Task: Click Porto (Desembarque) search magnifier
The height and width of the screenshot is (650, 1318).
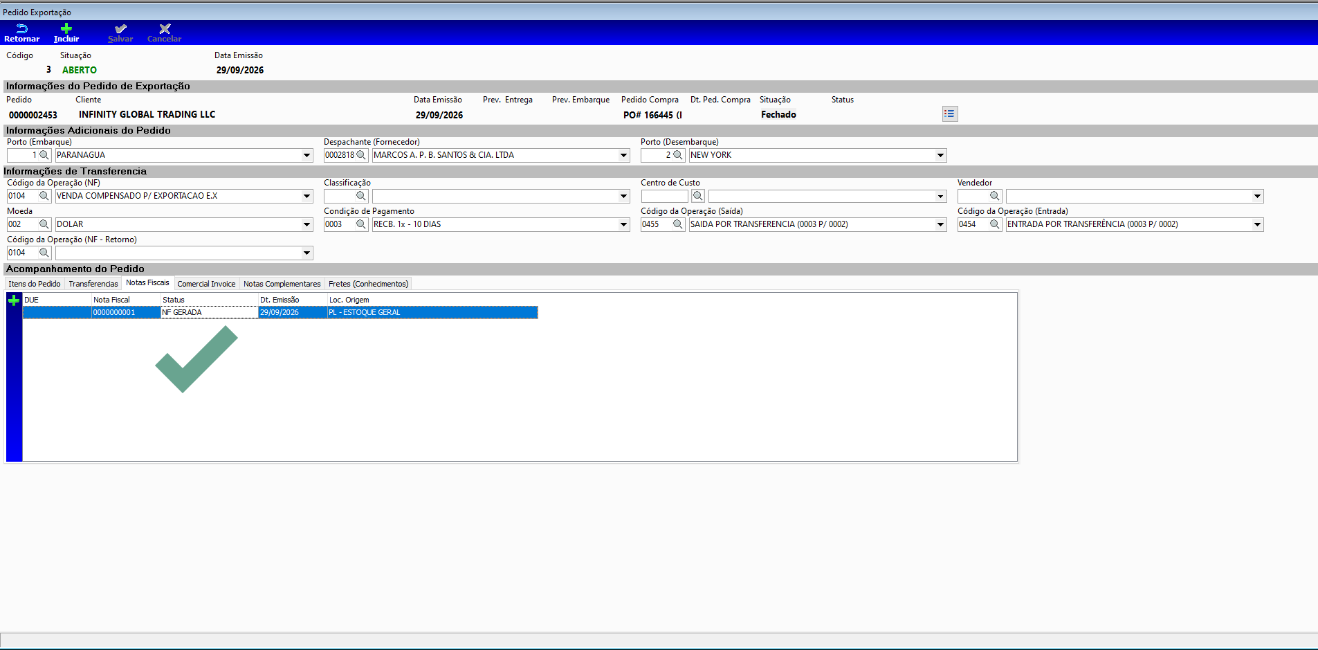Action: (678, 155)
